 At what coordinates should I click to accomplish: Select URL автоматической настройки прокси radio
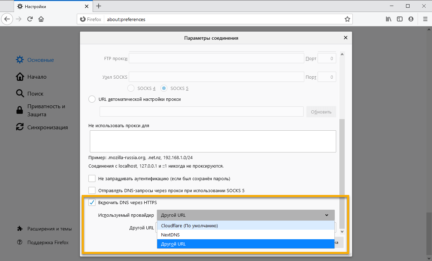click(x=92, y=99)
